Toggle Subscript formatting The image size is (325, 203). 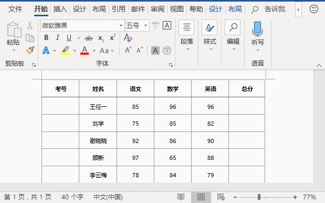(x=101, y=38)
